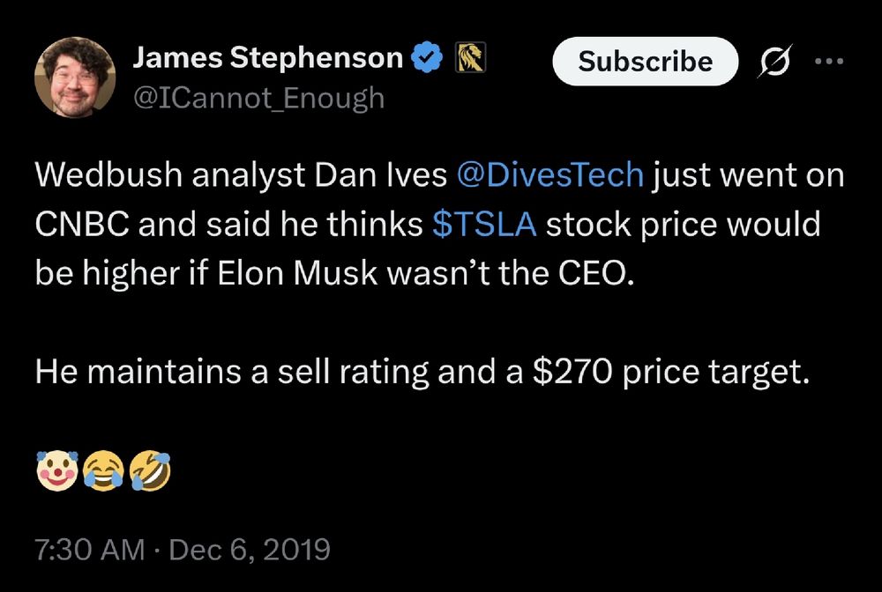This screenshot has height=592, width=882.
Task: Open the three-dot more options menu
Action: [828, 62]
